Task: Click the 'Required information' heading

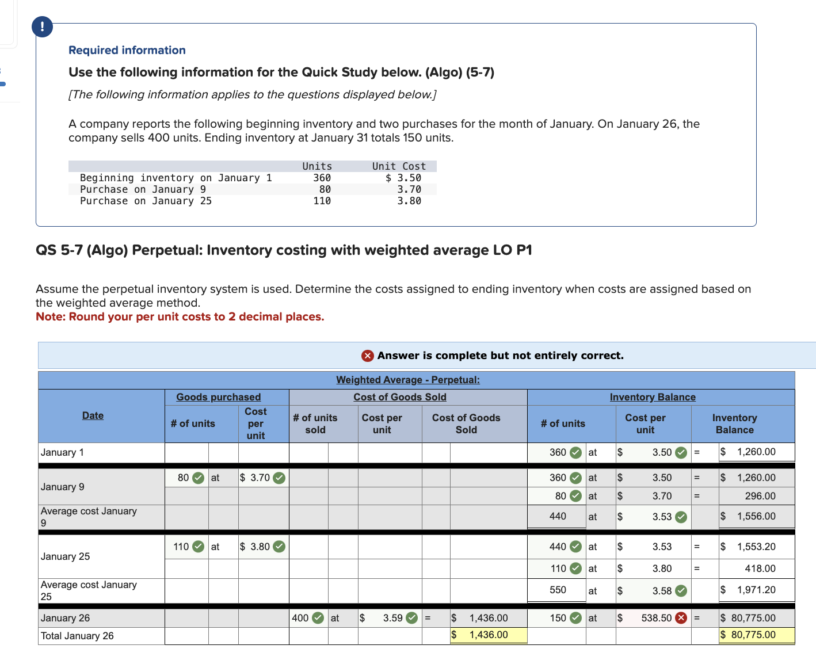Action: click(x=127, y=50)
